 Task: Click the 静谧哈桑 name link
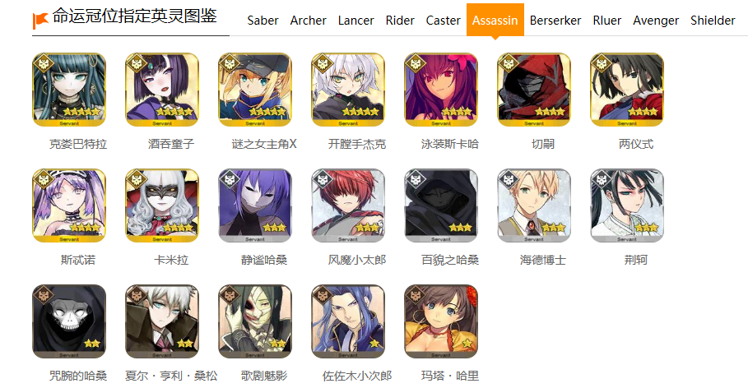click(264, 260)
